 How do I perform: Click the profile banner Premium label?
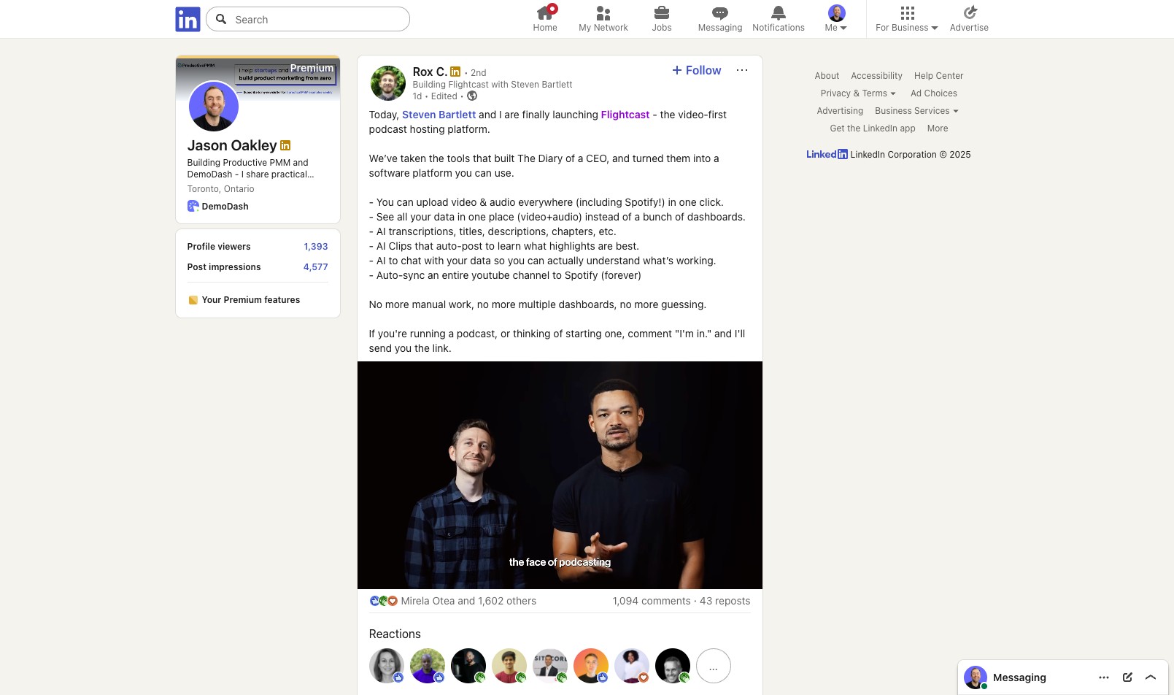point(312,68)
